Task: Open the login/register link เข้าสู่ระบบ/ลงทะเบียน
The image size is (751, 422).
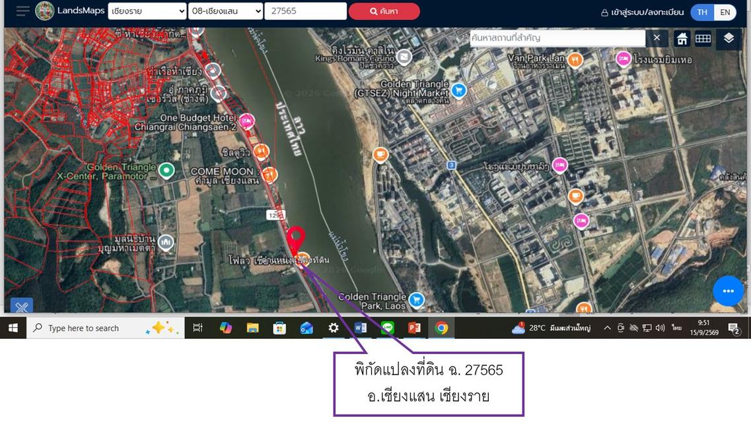Action: [642, 13]
